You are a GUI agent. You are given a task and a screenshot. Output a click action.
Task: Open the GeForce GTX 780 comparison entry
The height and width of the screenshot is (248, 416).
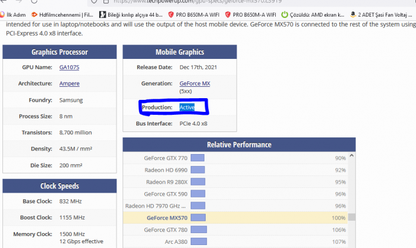coord(165,230)
